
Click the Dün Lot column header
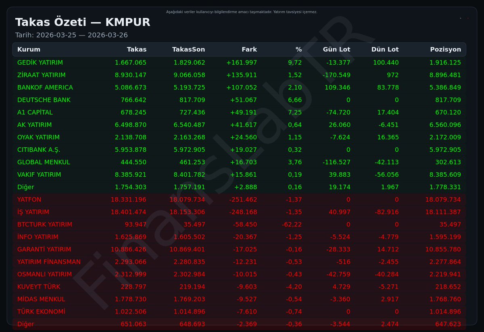click(x=385, y=50)
